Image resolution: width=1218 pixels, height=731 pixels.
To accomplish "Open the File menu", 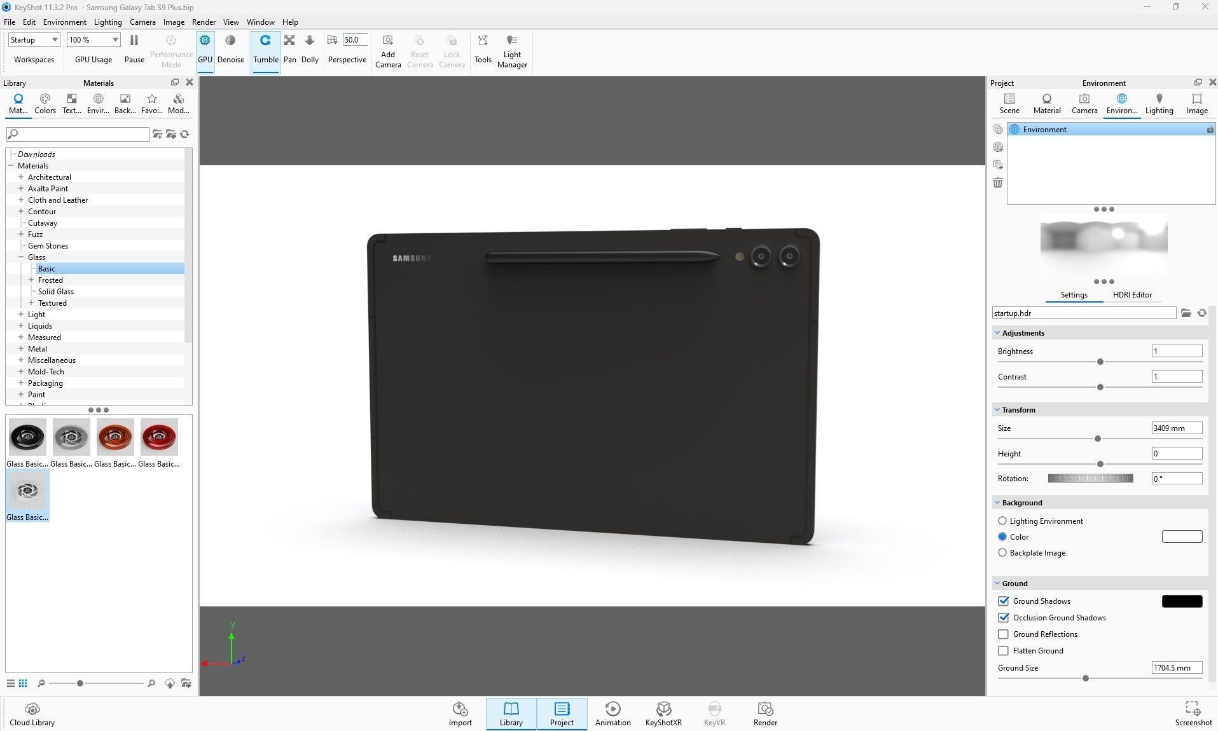I will pyautogui.click(x=10, y=22).
